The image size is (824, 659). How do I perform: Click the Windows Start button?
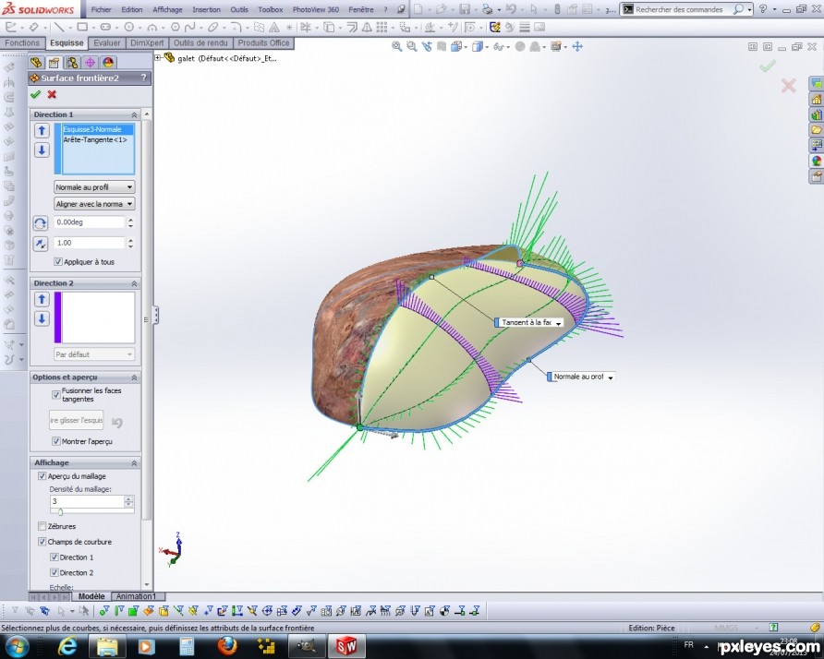pyautogui.click(x=18, y=646)
